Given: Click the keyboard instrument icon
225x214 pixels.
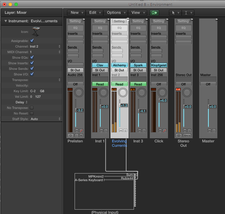Looking at the screenshot, I should [x=36, y=31].
